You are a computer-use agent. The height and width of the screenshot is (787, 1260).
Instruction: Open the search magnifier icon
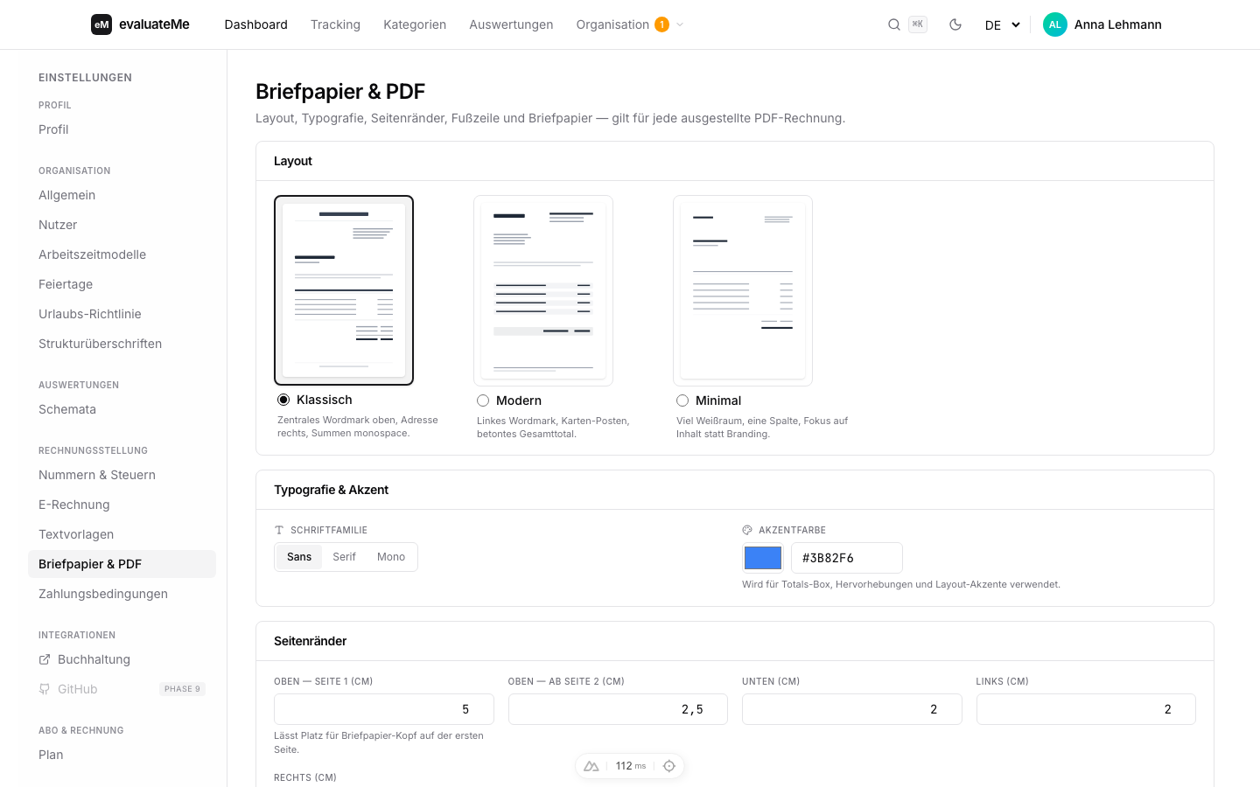(894, 24)
